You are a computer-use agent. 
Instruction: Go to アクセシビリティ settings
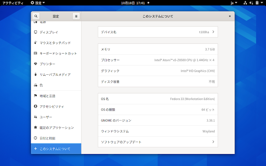pyautogui.click(x=56, y=106)
